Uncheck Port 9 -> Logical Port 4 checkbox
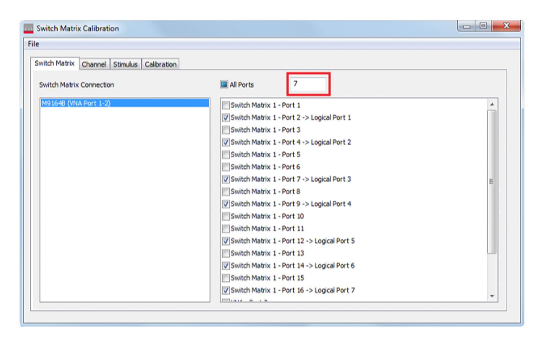 (x=226, y=204)
